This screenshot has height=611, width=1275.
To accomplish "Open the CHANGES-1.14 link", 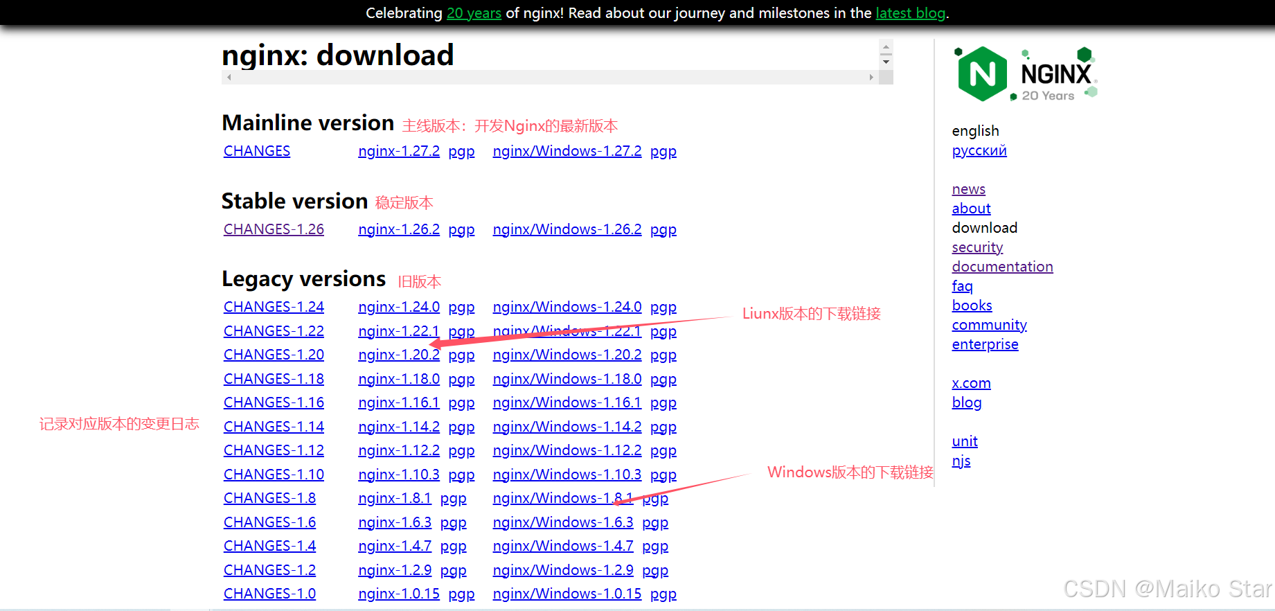I will point(274,427).
